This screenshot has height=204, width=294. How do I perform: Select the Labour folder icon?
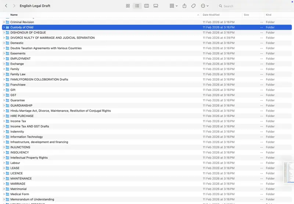point(7,163)
